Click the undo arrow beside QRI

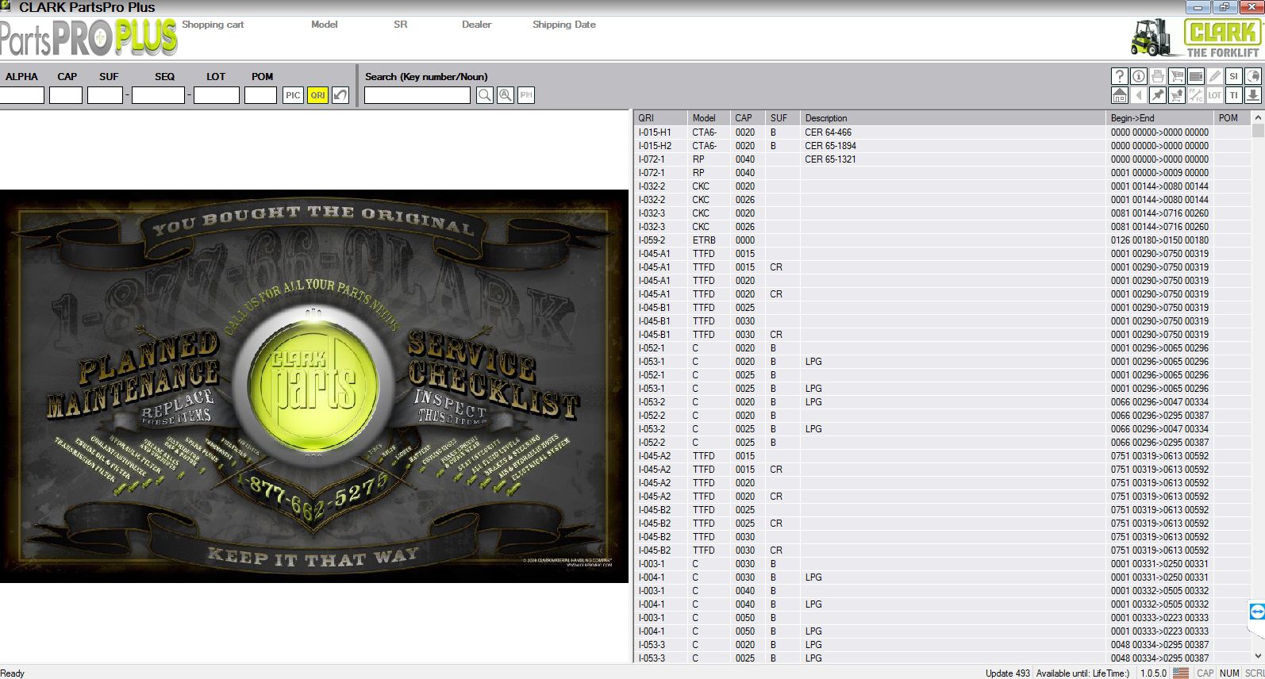click(x=340, y=95)
